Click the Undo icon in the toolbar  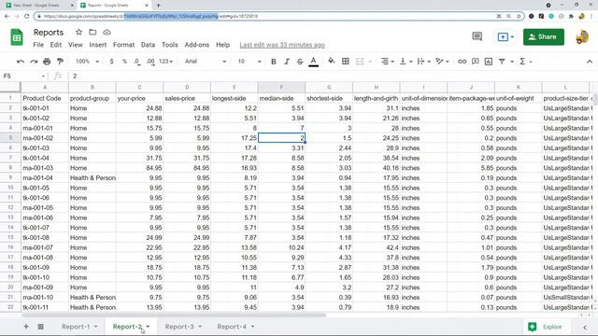tap(21, 62)
